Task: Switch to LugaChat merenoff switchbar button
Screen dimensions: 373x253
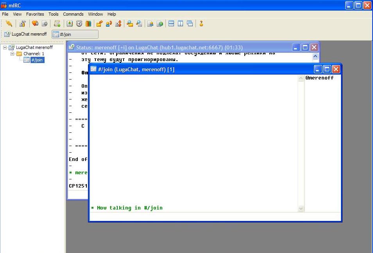Action: tap(26, 34)
